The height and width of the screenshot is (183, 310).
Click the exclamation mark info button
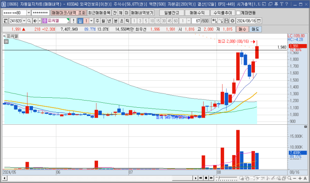click(x=73, y=21)
